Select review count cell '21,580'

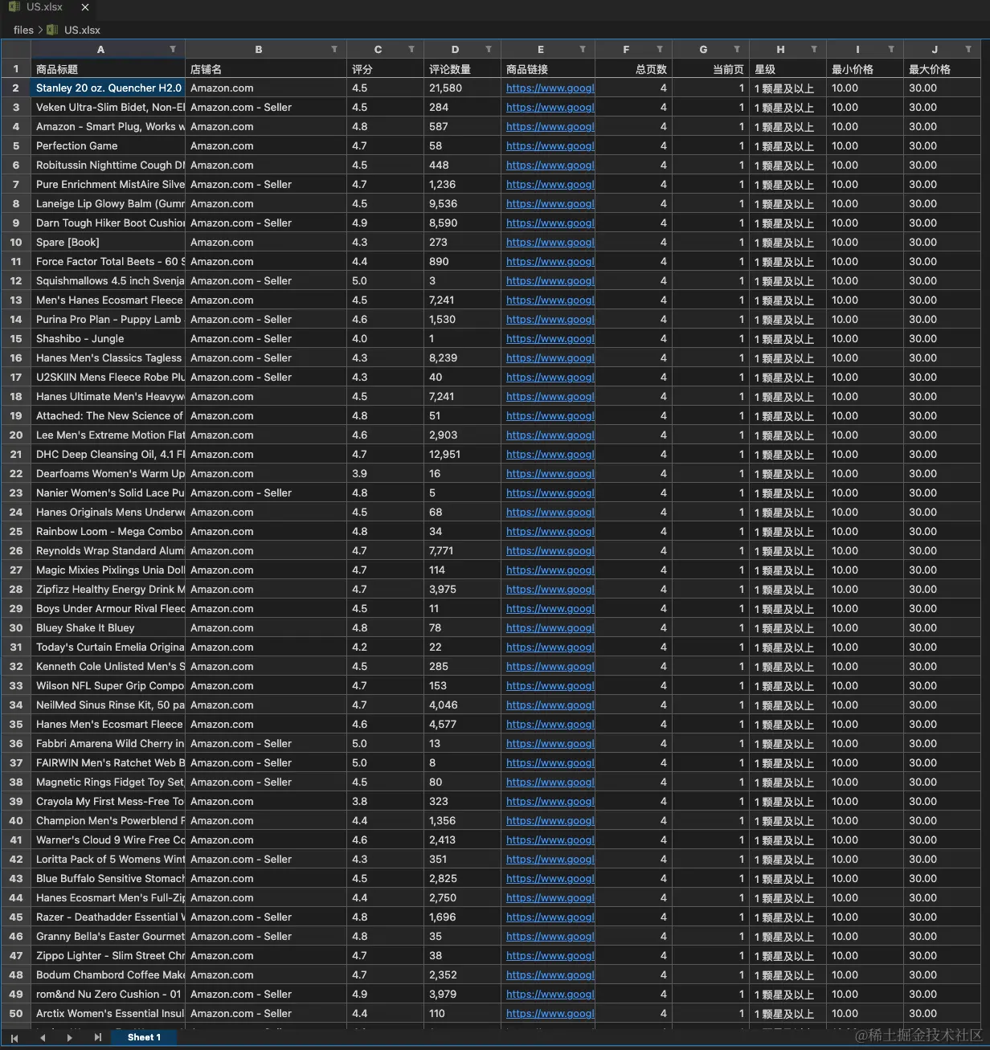(x=462, y=88)
